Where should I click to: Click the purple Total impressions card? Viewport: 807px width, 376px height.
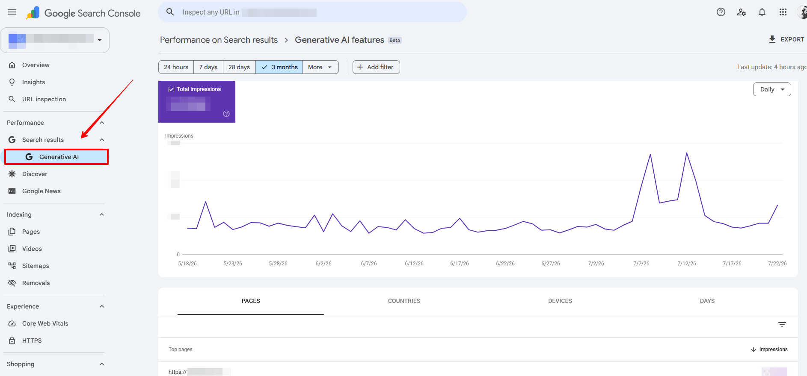[197, 102]
